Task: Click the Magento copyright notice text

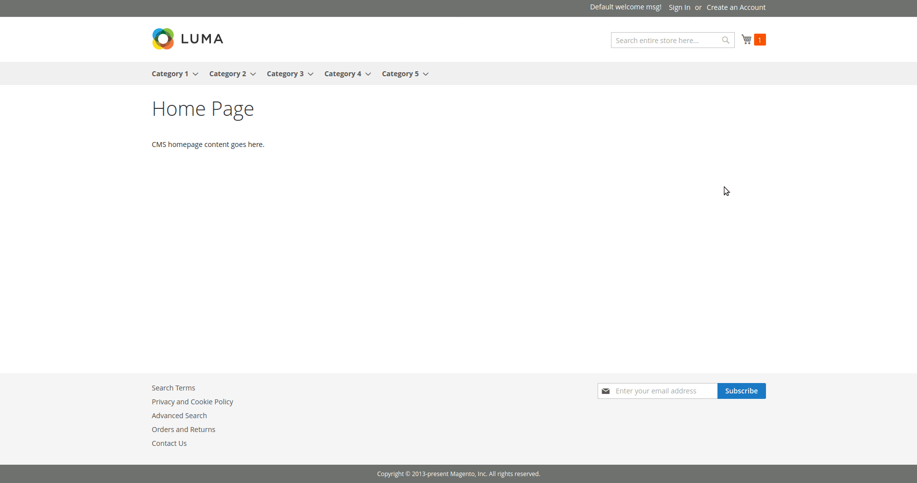Action: point(458,474)
